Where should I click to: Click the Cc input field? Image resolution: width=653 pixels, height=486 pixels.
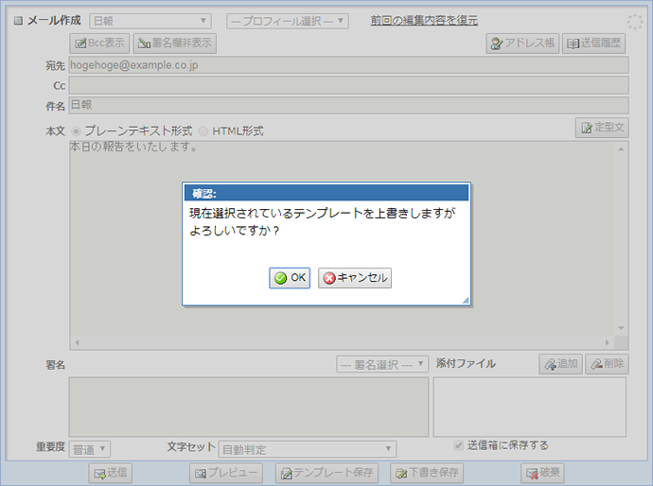coord(348,85)
